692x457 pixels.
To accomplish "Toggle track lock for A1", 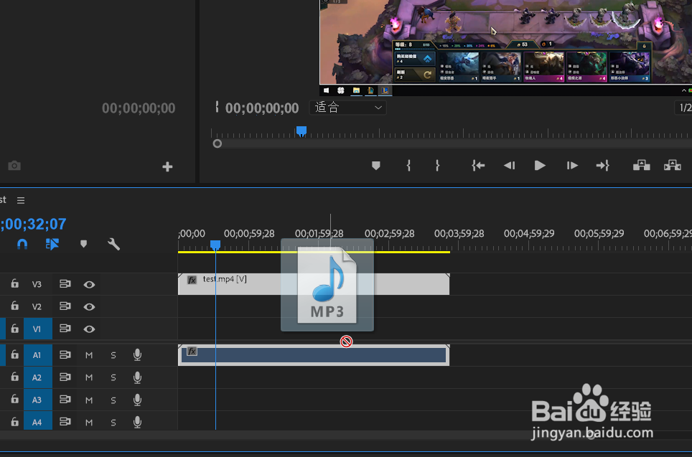I will pos(15,354).
